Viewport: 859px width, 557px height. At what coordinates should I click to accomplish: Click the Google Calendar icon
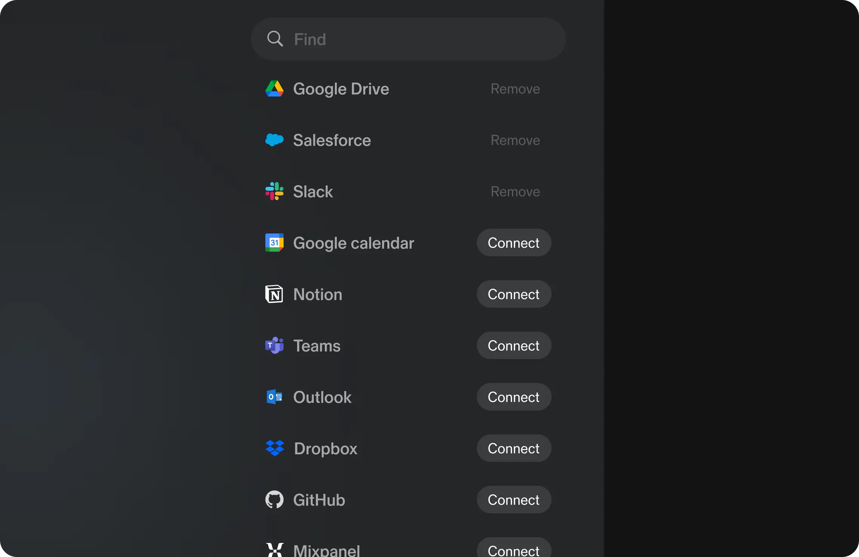tap(274, 243)
